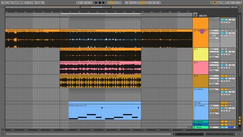The image size is (243, 137).
Task: Click the Link button
Action: [4, 3]
